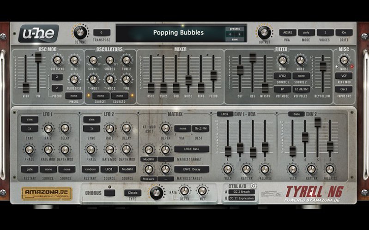Click the Shape 1 oscillator knob
This screenshot has width=369, height=230.
coord(93,60)
